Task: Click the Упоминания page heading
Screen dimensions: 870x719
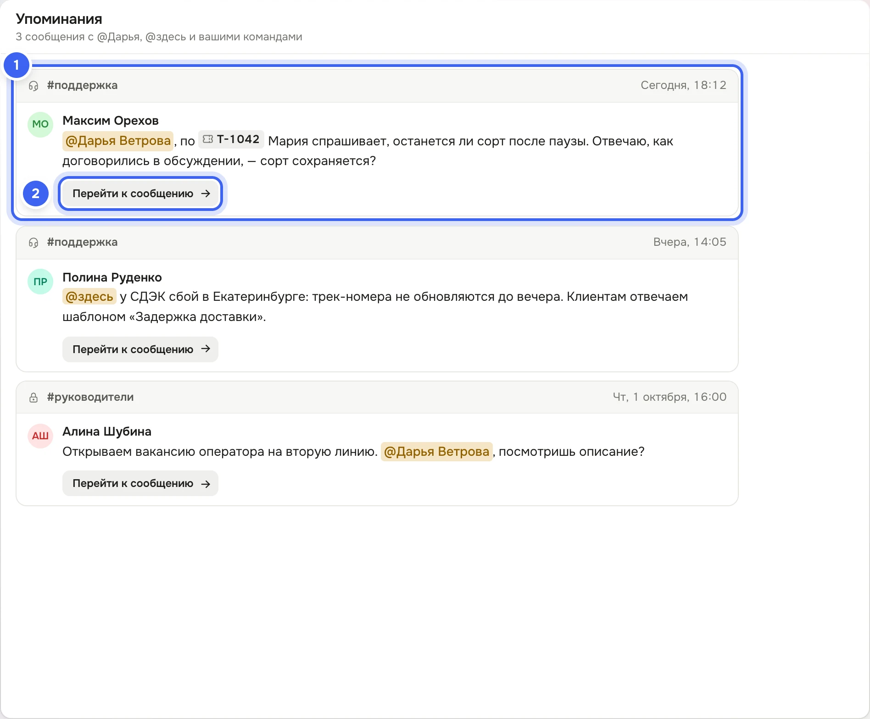Action: click(x=59, y=19)
